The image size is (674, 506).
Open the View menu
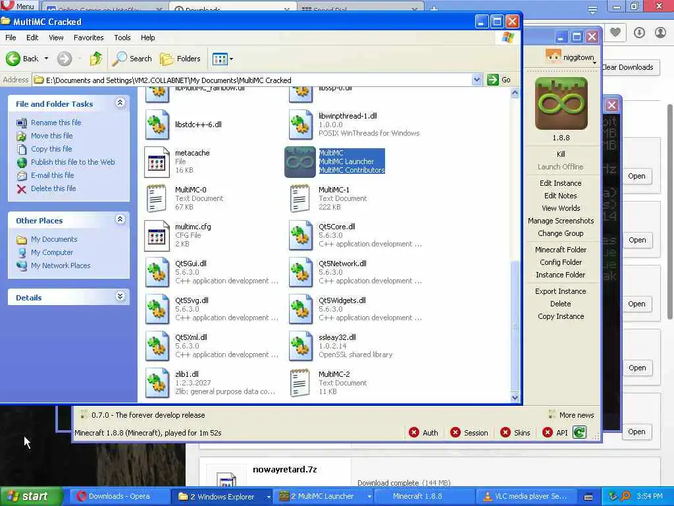57,38
